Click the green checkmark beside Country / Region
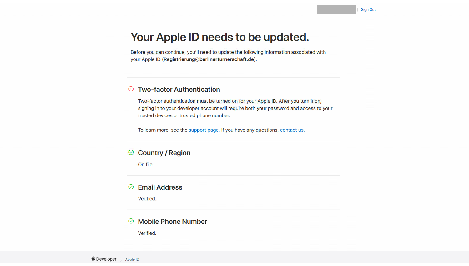This screenshot has height=266, width=469. pyautogui.click(x=131, y=152)
